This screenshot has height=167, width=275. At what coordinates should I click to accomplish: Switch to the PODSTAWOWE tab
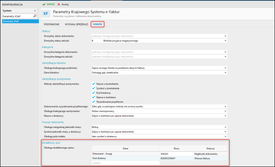click(x=51, y=25)
